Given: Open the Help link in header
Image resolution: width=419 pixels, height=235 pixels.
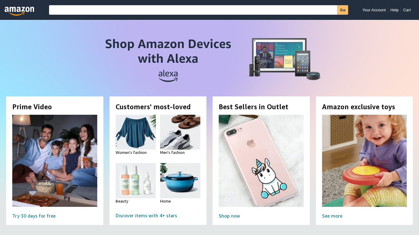Looking at the screenshot, I should click(x=394, y=10).
